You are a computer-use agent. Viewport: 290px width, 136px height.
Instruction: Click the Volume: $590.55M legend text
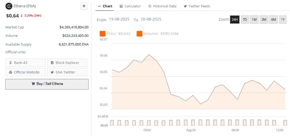pos(161,34)
